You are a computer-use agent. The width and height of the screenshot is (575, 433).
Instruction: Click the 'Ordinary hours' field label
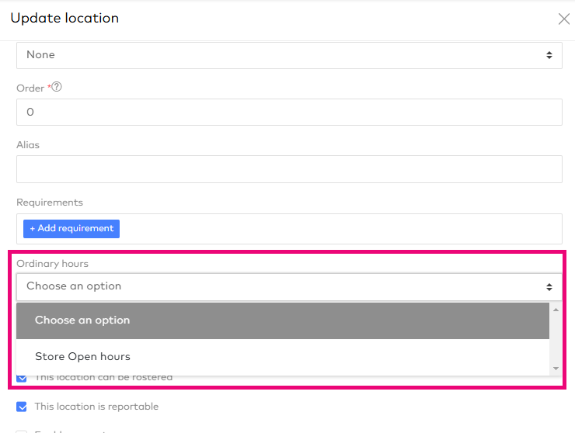coord(52,264)
